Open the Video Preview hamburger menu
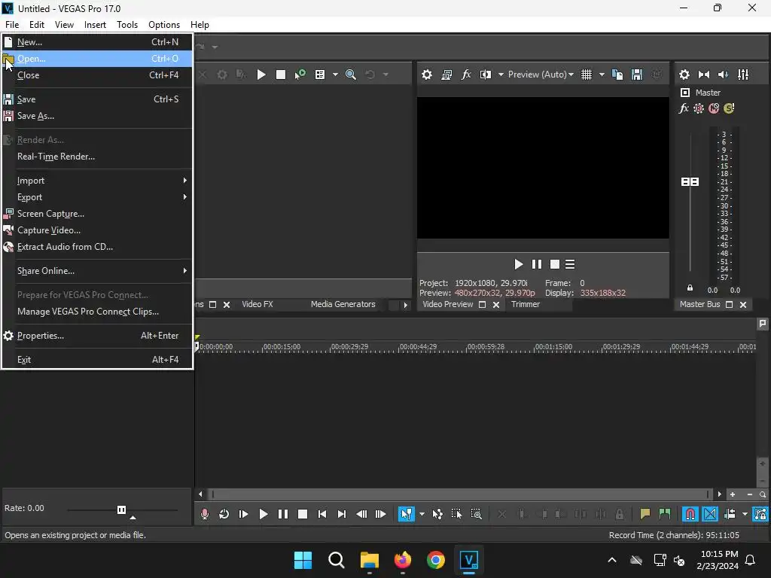Screen dimensions: 771x578 (570, 264)
